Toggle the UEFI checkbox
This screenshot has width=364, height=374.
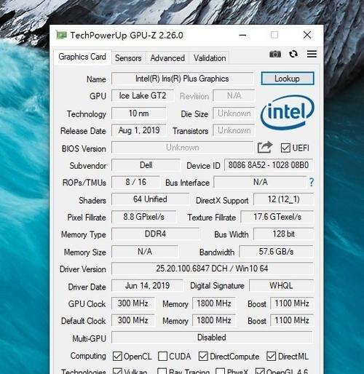[x=285, y=148]
